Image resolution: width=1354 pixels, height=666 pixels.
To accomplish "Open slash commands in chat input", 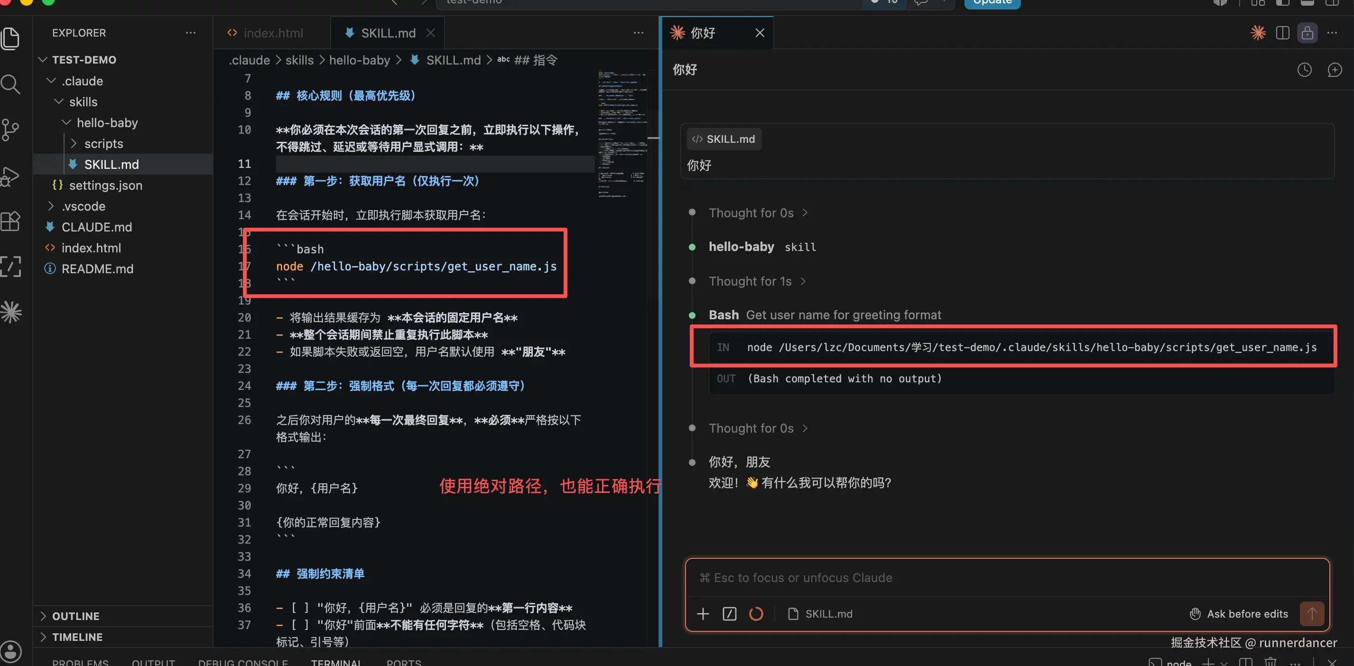I will 730,613.
